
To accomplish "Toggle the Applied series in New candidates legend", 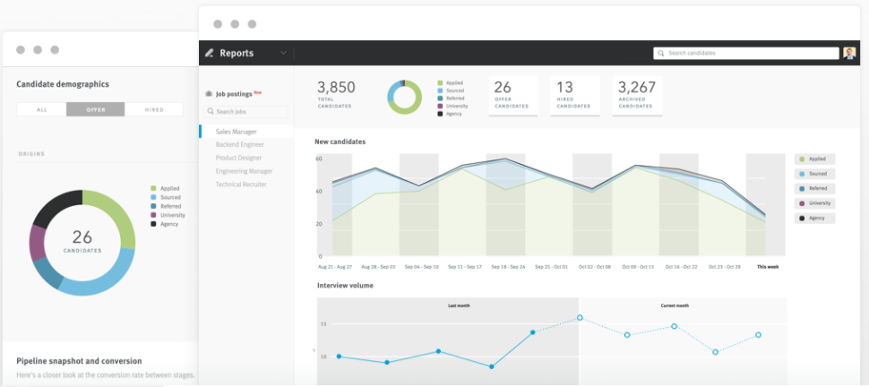I will pyautogui.click(x=814, y=159).
